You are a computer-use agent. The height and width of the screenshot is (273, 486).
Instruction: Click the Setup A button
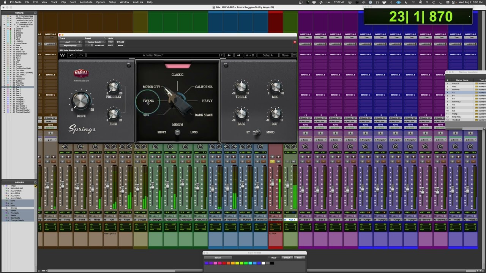(x=268, y=55)
